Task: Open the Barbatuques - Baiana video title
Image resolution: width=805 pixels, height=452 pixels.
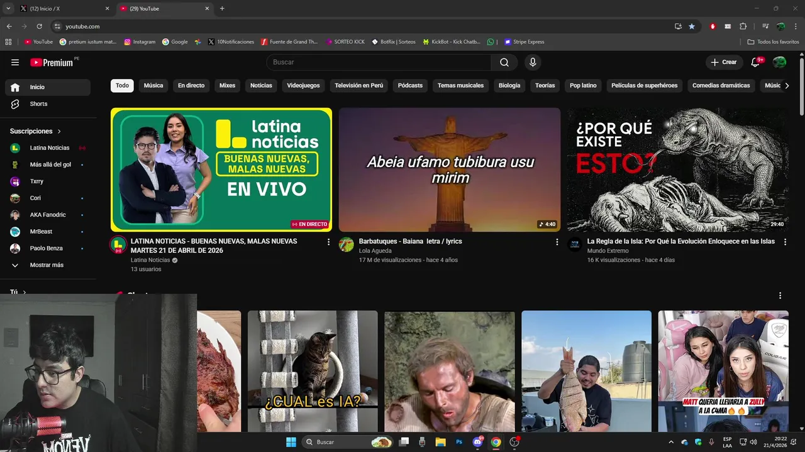Action: pos(410,241)
